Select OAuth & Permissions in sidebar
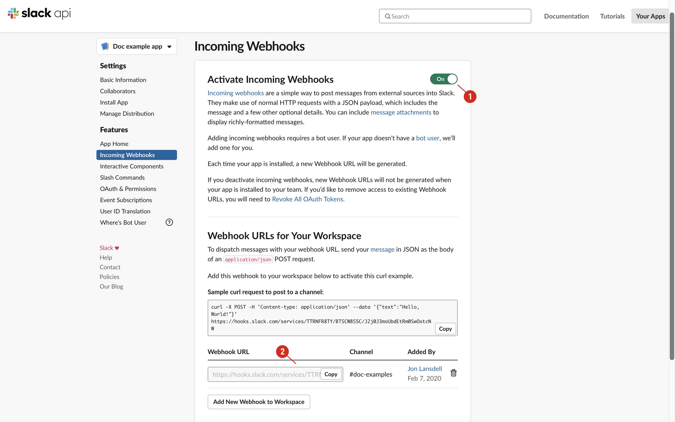Image resolution: width=675 pixels, height=422 pixels. coord(128,189)
